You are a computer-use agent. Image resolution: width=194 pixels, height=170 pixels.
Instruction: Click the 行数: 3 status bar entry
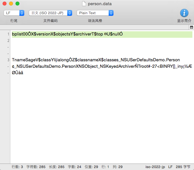pyautogui.click(x=17, y=167)
